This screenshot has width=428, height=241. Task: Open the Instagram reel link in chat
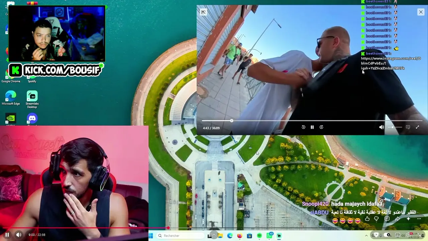[391, 63]
